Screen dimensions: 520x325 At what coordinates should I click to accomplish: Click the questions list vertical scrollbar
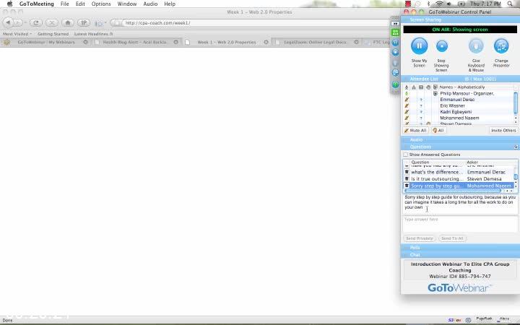click(x=516, y=178)
